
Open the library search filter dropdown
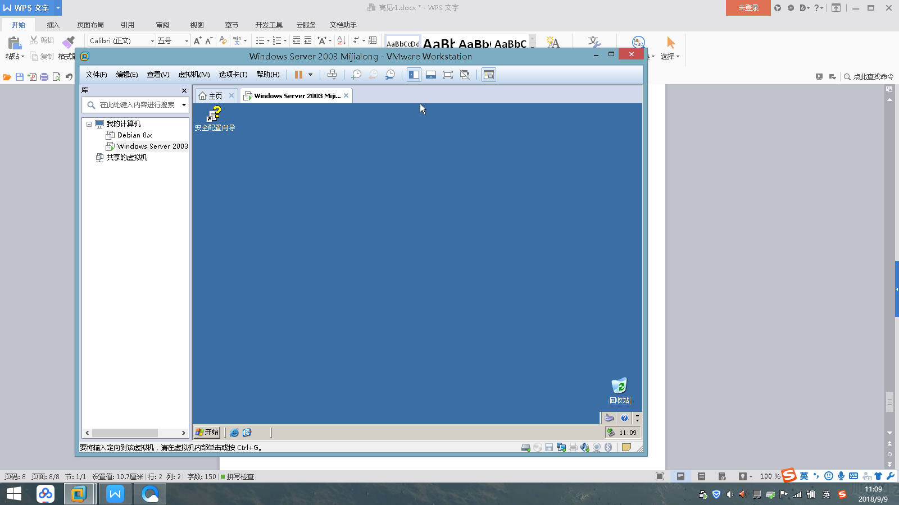click(184, 105)
